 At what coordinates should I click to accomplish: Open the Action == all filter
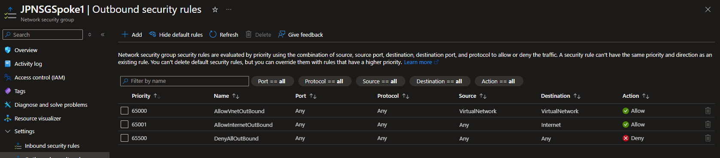point(498,81)
